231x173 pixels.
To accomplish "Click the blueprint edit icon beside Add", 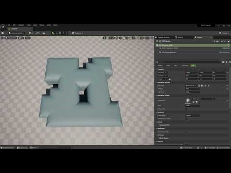I will 223,41.
